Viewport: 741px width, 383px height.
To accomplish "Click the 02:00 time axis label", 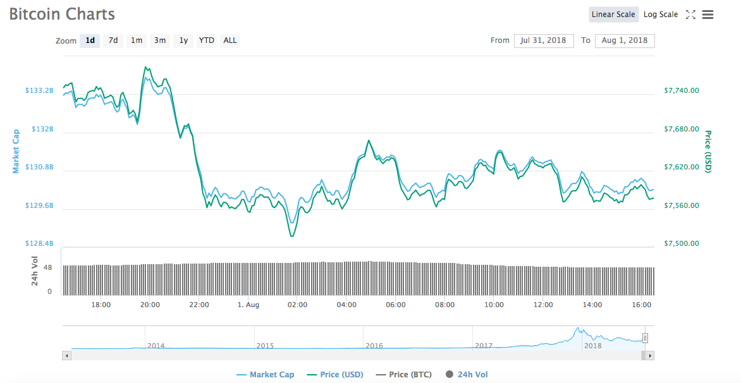I will [297, 305].
